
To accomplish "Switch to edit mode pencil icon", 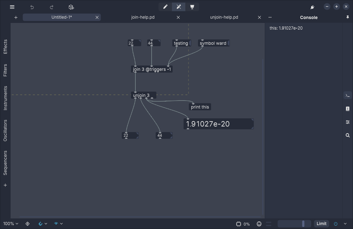I will pyautogui.click(x=165, y=7).
